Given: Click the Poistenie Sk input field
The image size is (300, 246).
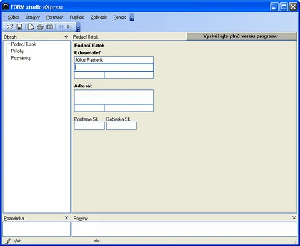Looking at the screenshot, I should [89, 126].
